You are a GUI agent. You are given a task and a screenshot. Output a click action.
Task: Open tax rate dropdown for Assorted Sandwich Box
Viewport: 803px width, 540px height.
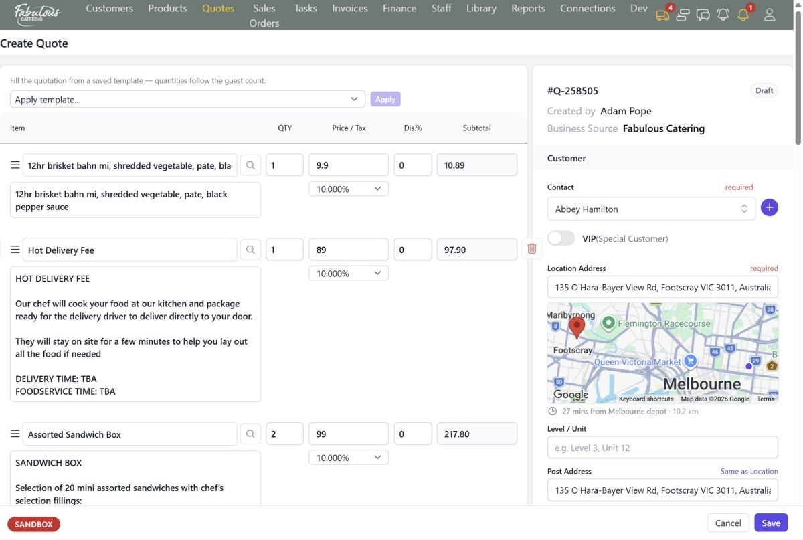tap(349, 458)
